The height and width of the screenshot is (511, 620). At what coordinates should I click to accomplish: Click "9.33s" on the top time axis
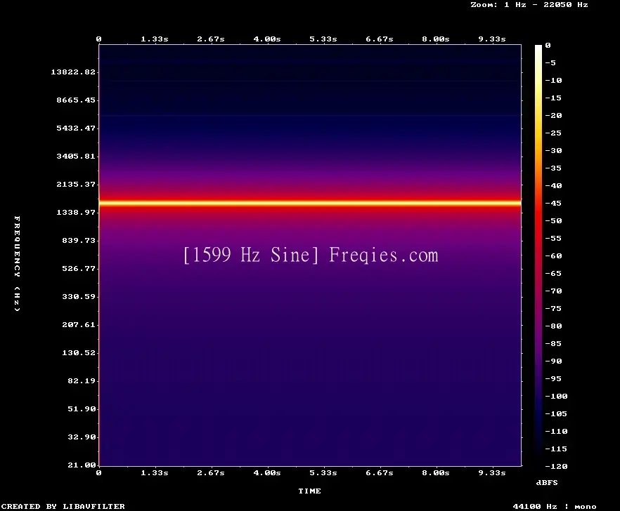(492, 39)
